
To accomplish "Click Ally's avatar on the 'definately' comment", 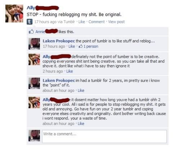I will click(x=34, y=59).
